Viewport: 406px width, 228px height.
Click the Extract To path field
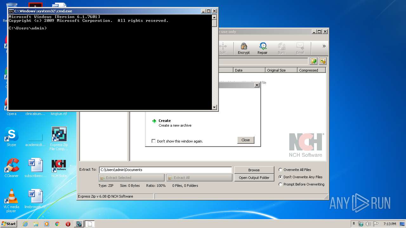[x=166, y=170]
